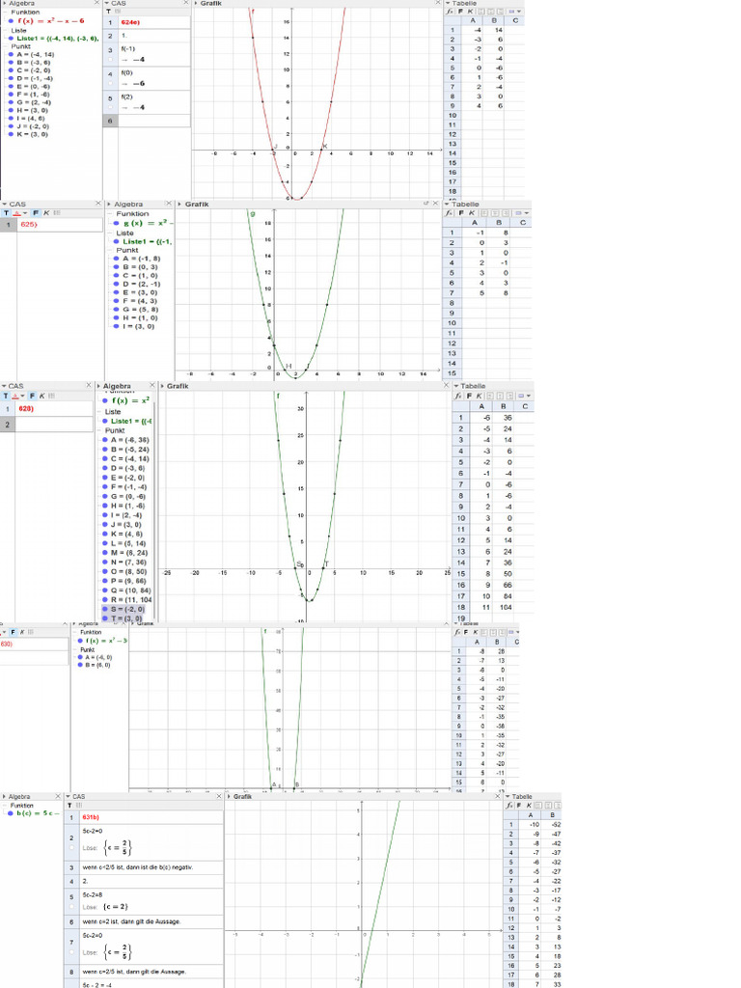Toggle visibility of point A = (-4, 14)

tap(12, 54)
